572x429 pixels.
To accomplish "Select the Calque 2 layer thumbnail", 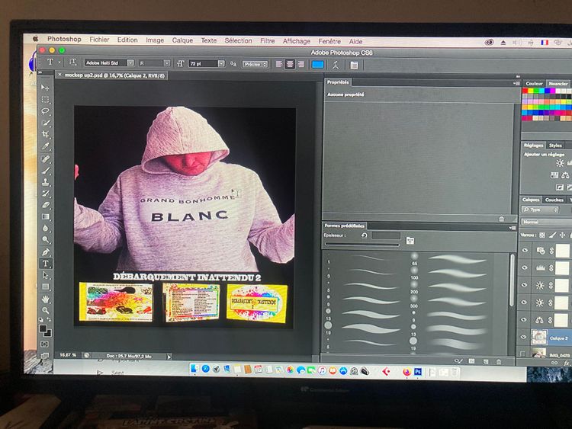I will click(x=538, y=337).
